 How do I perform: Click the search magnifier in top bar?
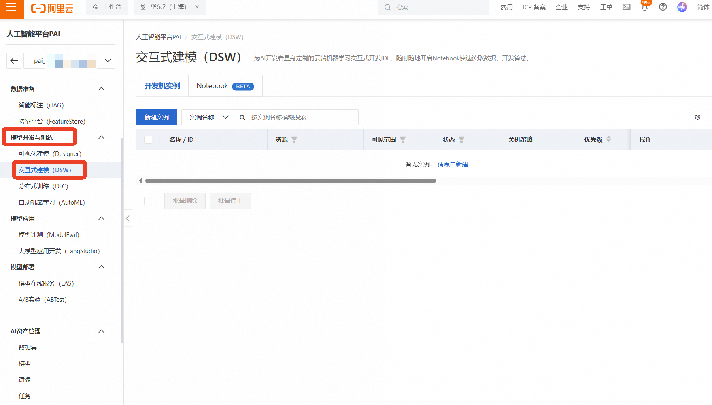[387, 7]
